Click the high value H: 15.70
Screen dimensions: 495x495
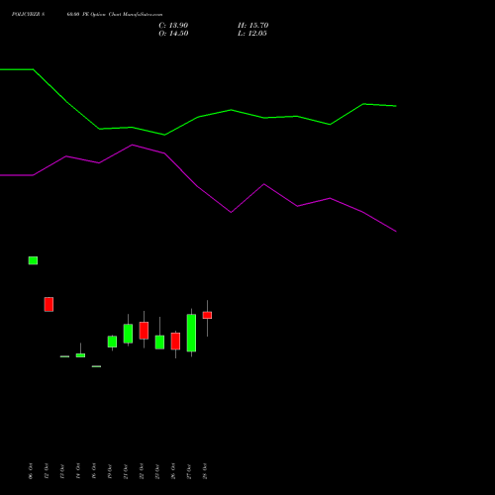click(x=252, y=26)
